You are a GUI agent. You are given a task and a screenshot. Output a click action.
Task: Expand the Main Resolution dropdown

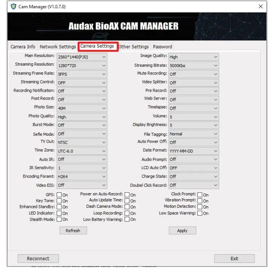pyautogui.click(x=82, y=57)
